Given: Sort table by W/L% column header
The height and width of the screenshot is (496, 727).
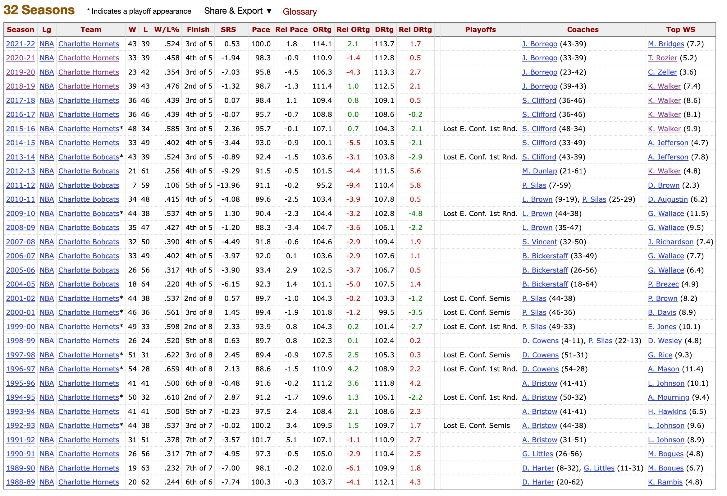Looking at the screenshot, I should [167, 30].
